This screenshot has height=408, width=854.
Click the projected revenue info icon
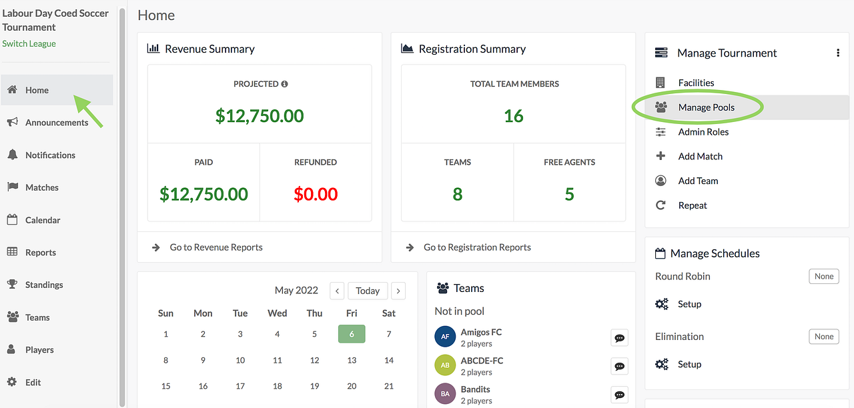click(284, 84)
